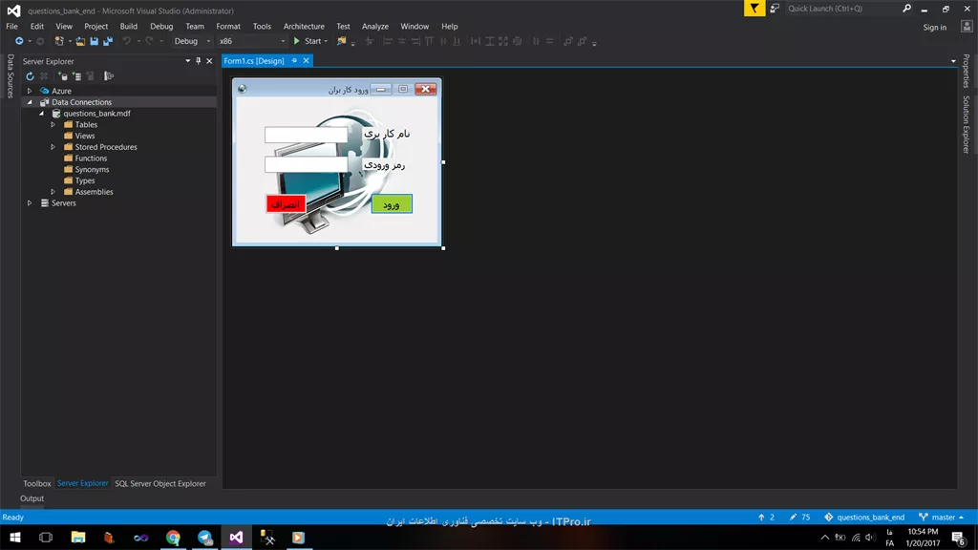The image size is (978, 550).
Task: Expand the Servers node
Action: coord(30,203)
